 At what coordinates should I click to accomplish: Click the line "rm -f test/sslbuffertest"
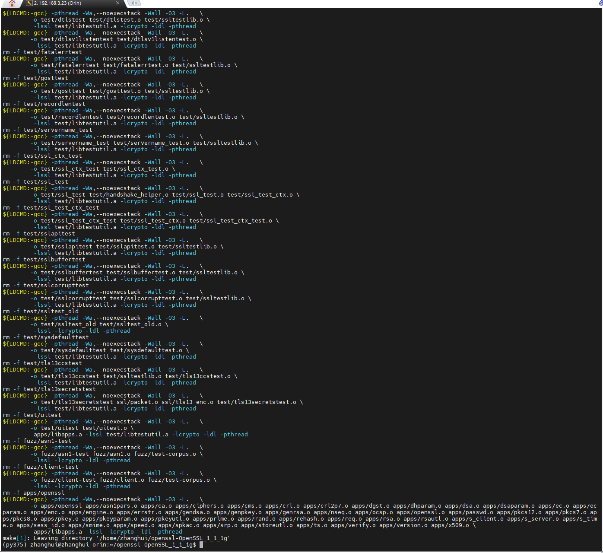coord(44,260)
